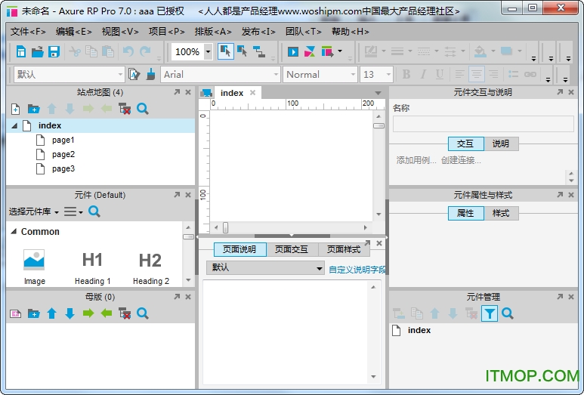
Task: Save the project with the disk icon
Action: click(54, 51)
